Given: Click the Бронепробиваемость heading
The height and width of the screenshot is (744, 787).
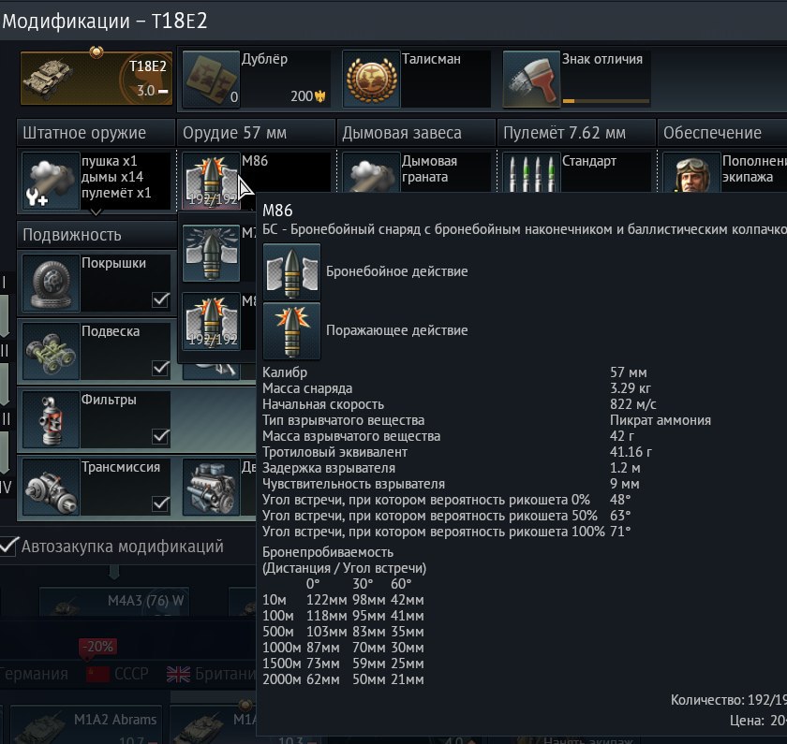Looking at the screenshot, I should 328,552.
